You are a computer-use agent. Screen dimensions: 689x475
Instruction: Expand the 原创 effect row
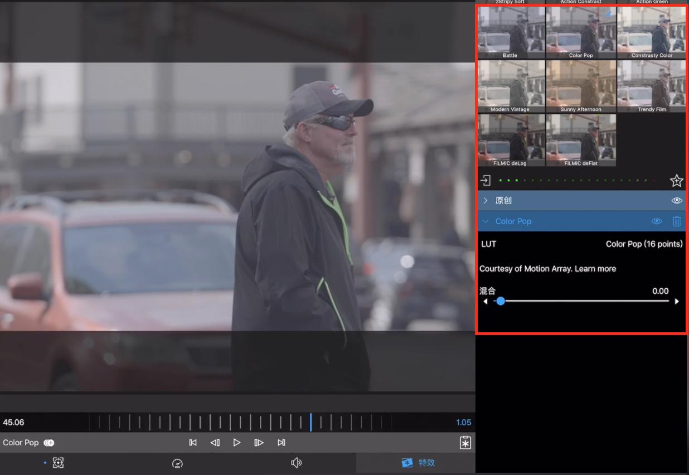click(x=486, y=200)
